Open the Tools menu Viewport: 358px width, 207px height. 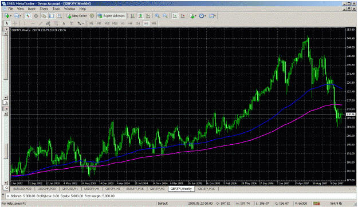(56, 9)
